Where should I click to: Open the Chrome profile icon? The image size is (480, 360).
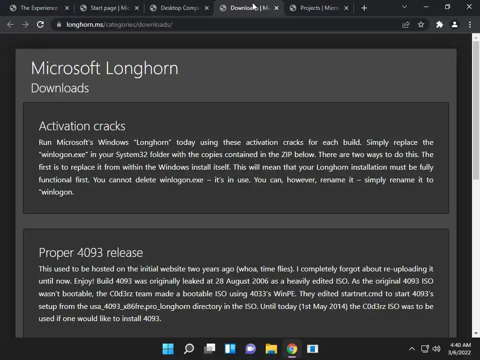(x=455, y=24)
